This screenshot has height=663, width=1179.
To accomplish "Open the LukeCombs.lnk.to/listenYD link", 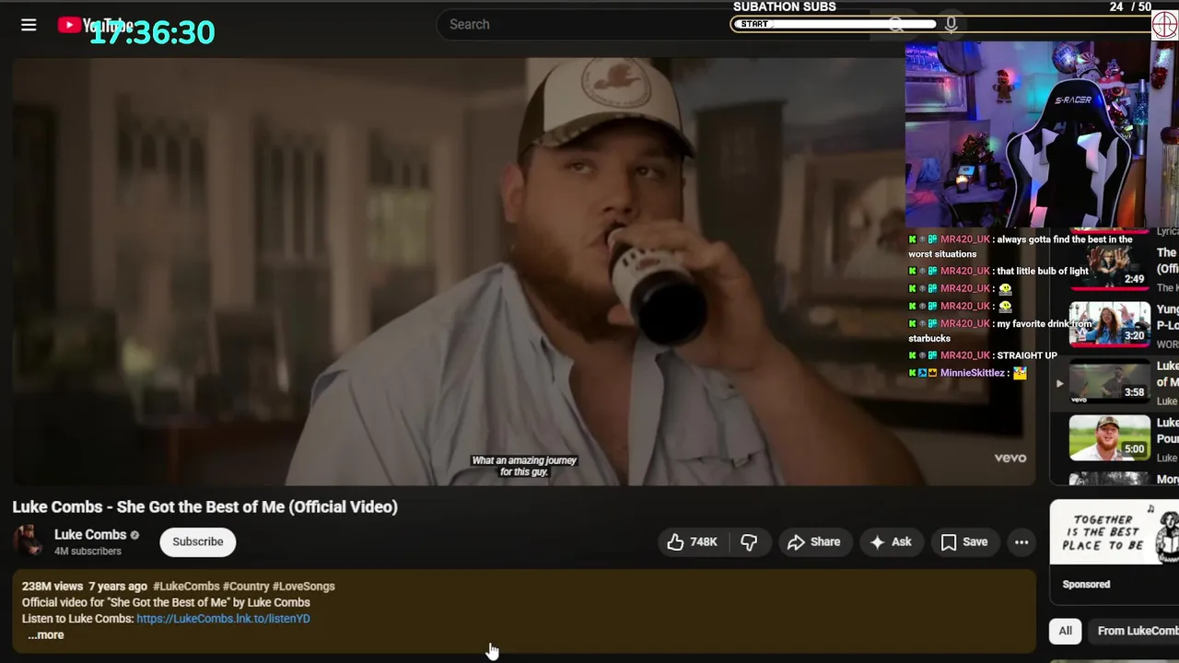I will click(x=223, y=619).
